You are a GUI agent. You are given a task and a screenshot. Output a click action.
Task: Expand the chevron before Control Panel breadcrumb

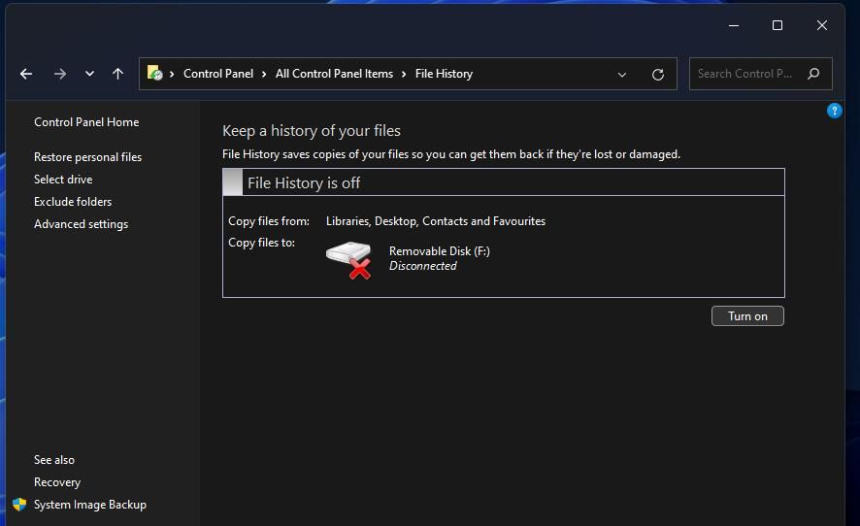click(x=172, y=74)
